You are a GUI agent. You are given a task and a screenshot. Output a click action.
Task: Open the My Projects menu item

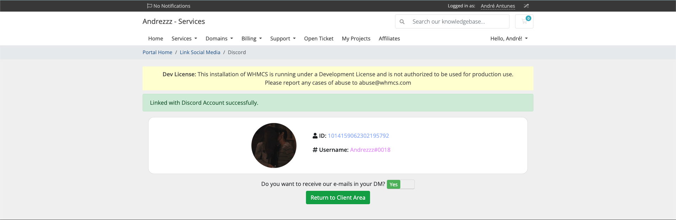pyautogui.click(x=356, y=39)
